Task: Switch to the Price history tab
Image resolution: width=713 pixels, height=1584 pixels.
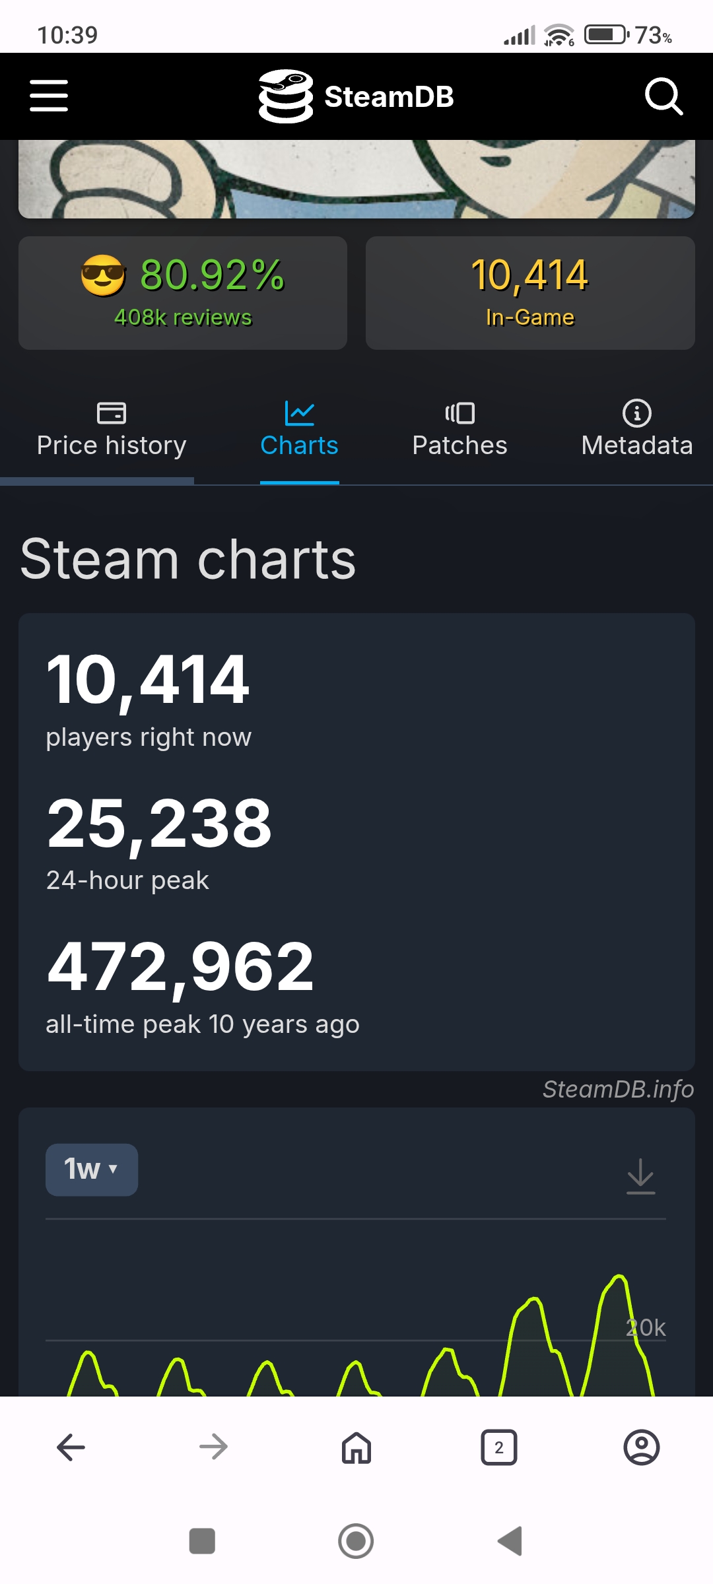Action: click(x=112, y=430)
